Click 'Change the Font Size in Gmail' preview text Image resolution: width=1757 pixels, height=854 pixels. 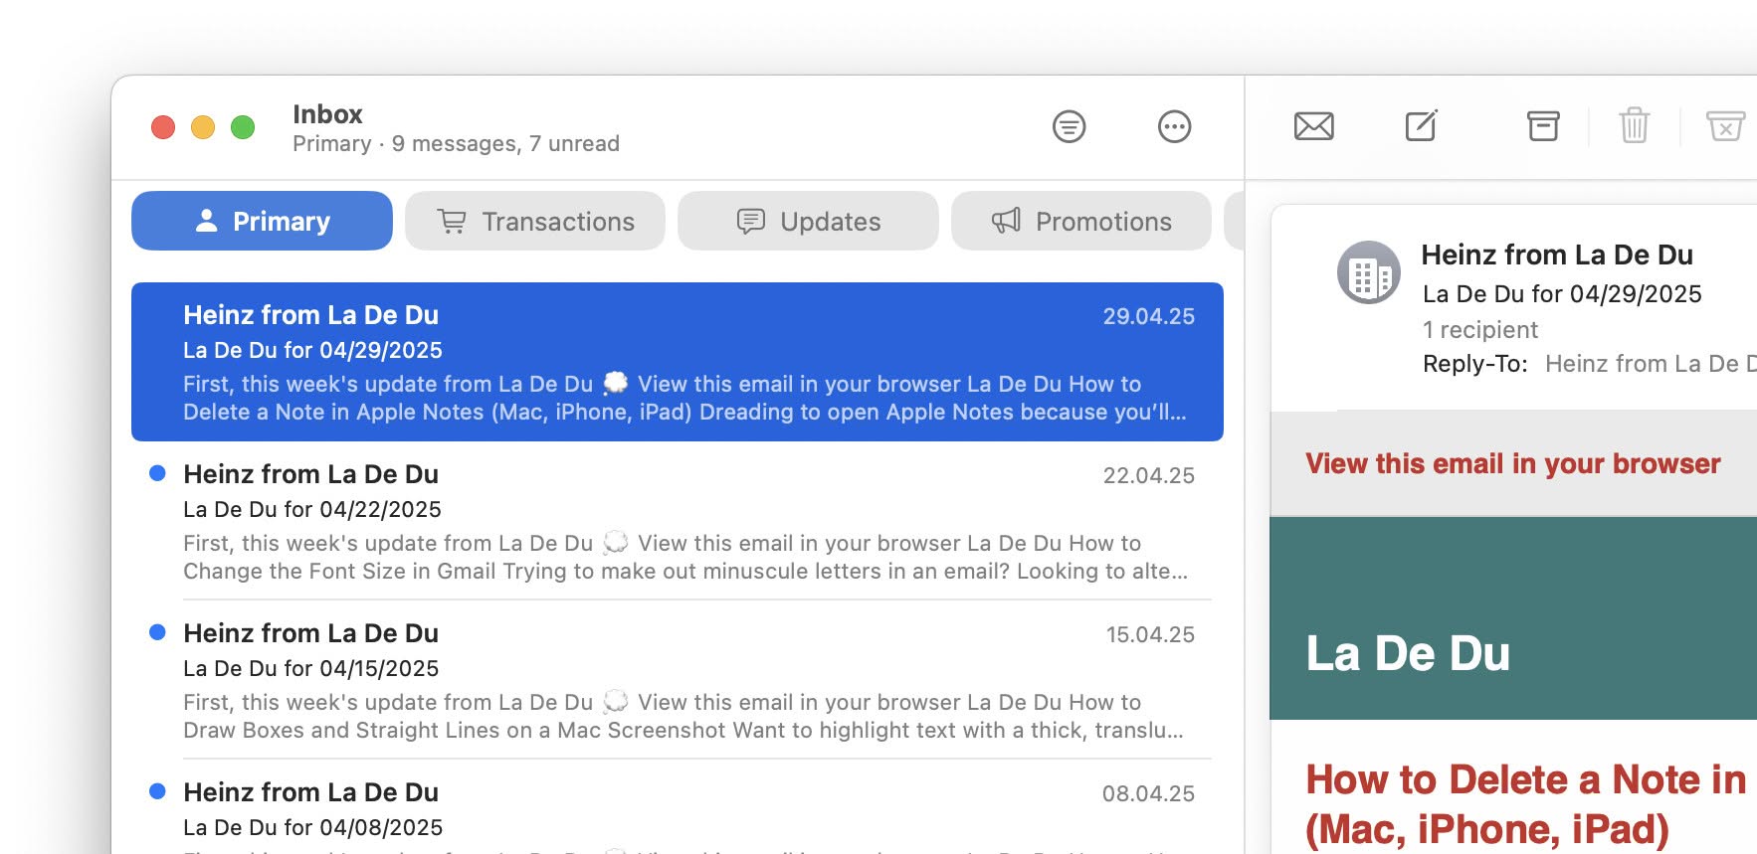click(339, 571)
